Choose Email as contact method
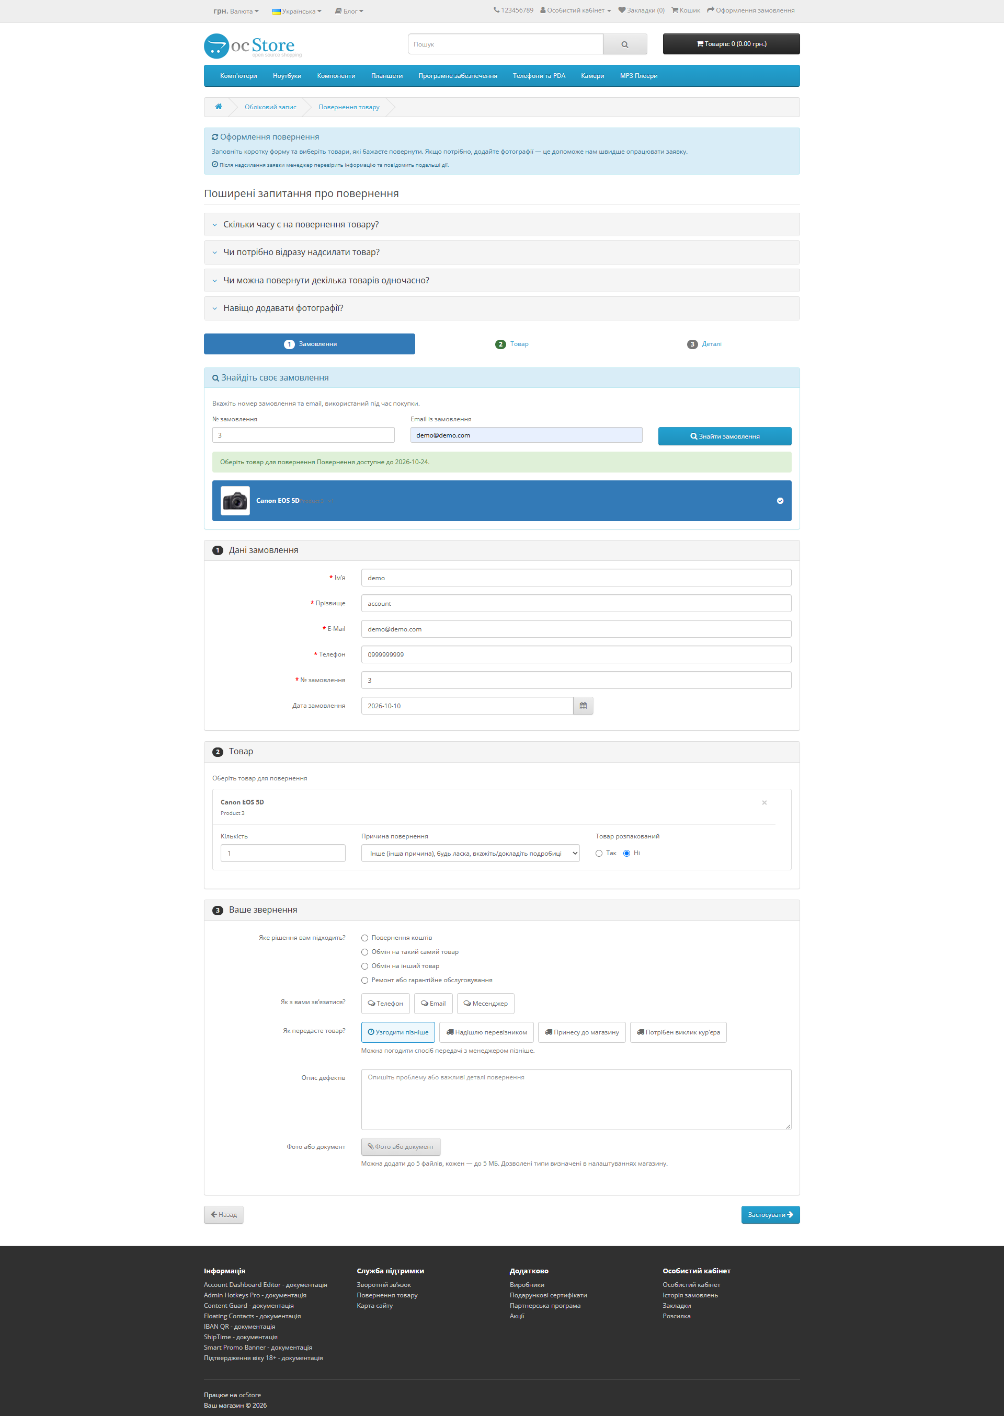The image size is (1004, 1416). tap(433, 1003)
